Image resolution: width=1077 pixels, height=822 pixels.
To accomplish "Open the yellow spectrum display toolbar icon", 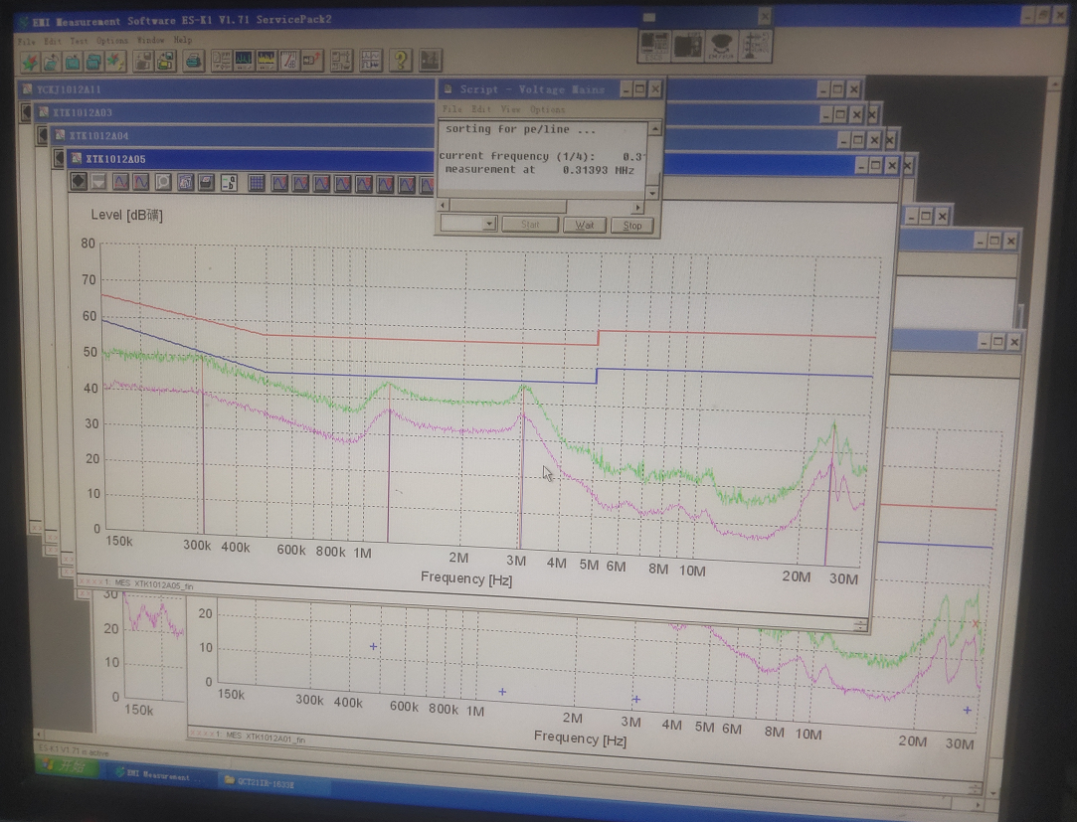I will pyautogui.click(x=266, y=61).
